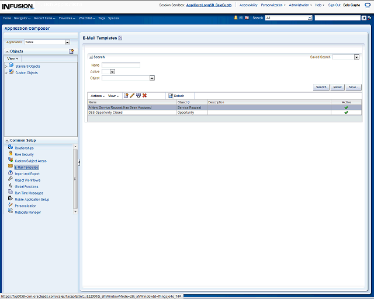The height and width of the screenshot is (299, 374).
Task: Click the Edit pencil icon
Action: tap(132, 95)
